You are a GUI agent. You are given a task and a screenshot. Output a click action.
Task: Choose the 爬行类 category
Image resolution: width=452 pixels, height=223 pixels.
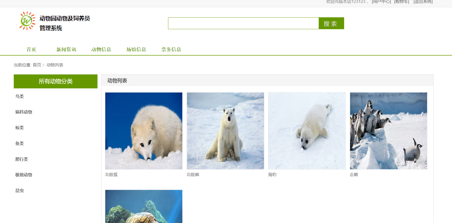pyautogui.click(x=22, y=159)
